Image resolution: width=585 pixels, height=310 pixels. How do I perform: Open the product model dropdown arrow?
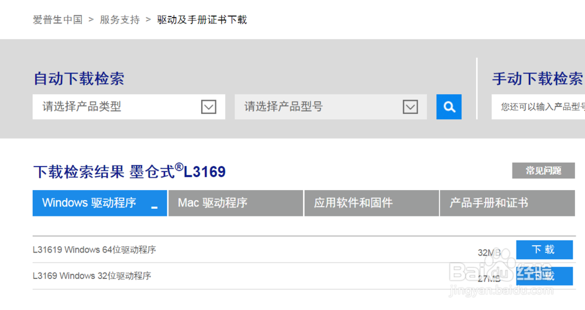pyautogui.click(x=411, y=106)
